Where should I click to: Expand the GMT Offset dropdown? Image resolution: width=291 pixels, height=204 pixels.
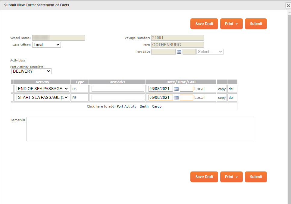(x=46, y=45)
